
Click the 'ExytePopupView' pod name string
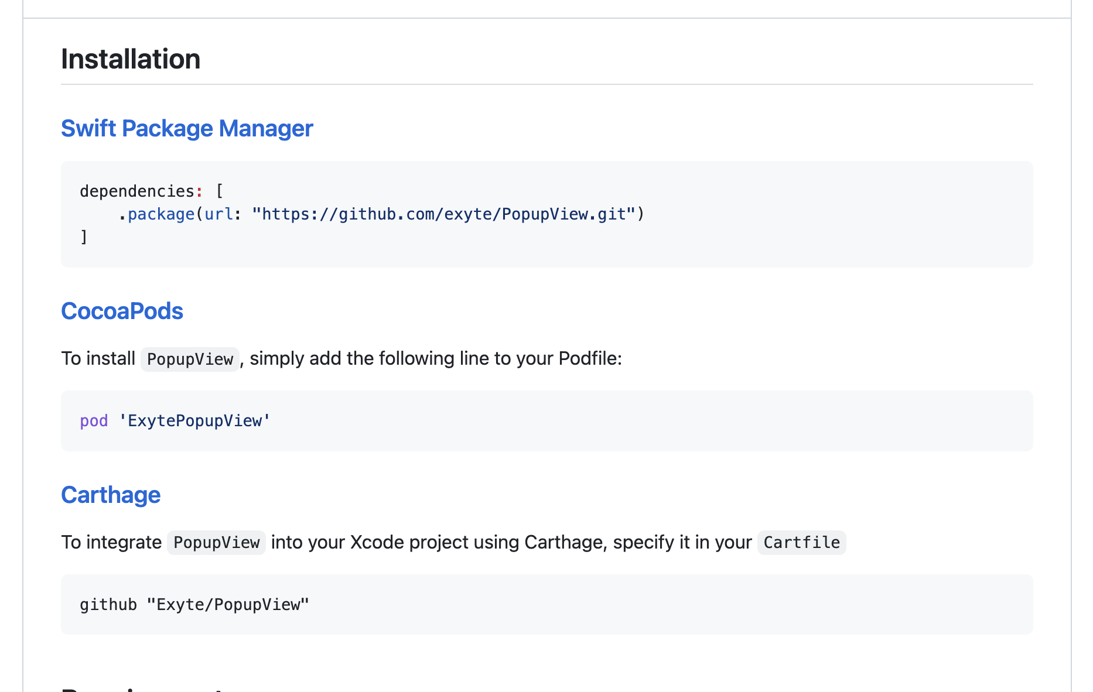(194, 421)
